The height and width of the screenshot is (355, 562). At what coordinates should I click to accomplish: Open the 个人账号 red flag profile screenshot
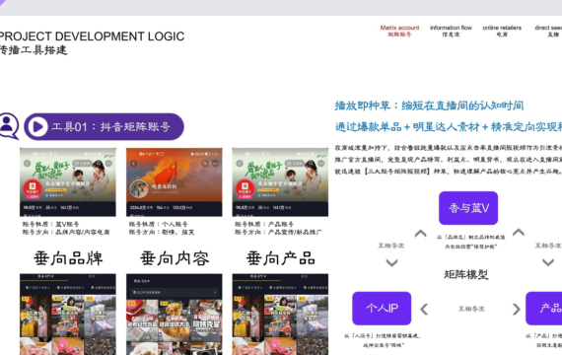click(x=175, y=182)
